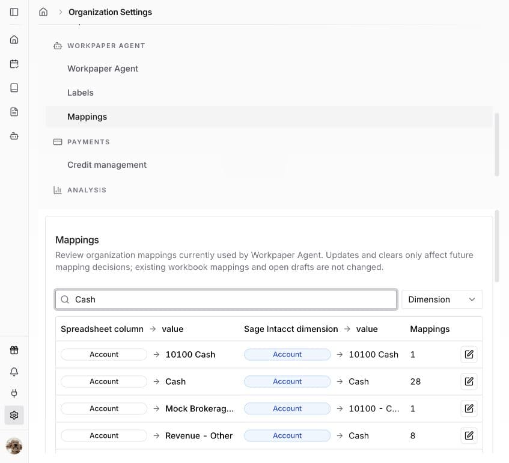Edit the Cash mapping with 28 mappings
Viewport: 509px width, 463px height.
tap(469, 381)
